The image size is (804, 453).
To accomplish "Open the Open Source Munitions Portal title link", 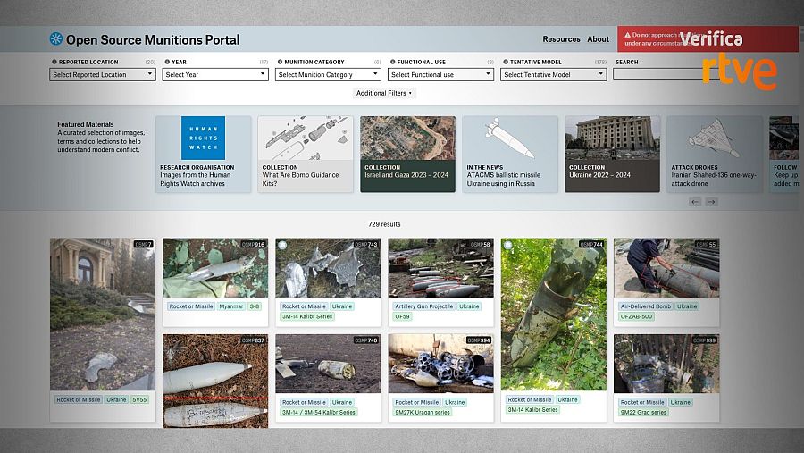I will coord(153,39).
